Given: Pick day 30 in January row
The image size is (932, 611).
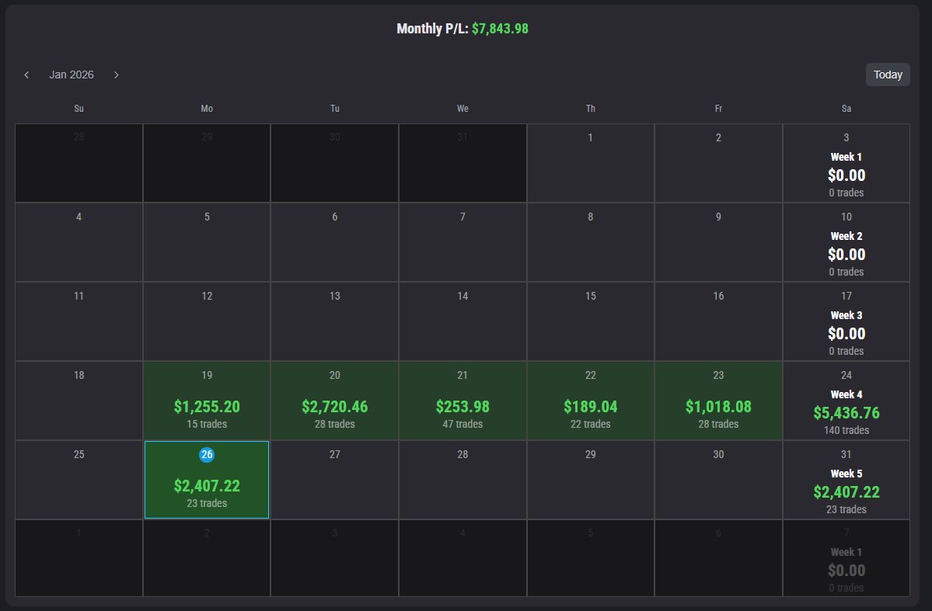Looking at the screenshot, I should click(718, 480).
